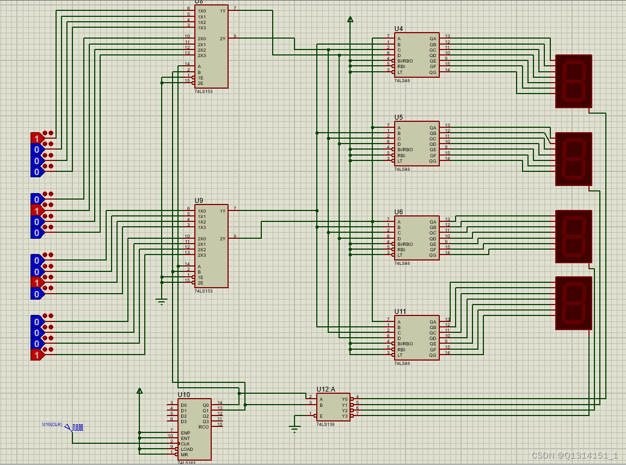Viewport: 626px width, 465px height.
Task: Toggle the logic state 0 wired to U8 1X1
Action: tap(37, 149)
